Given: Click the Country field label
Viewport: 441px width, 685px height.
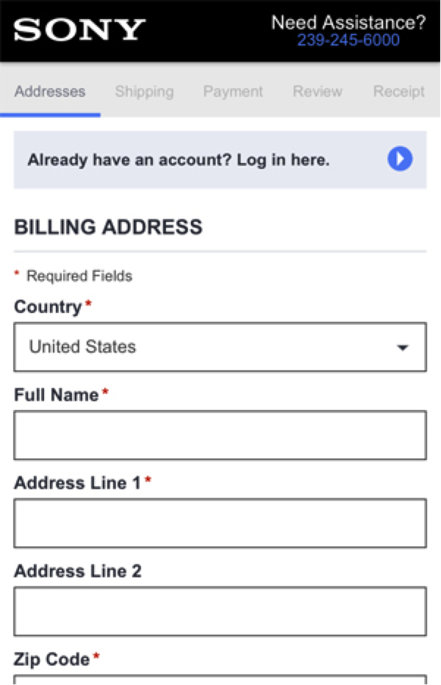Looking at the screenshot, I should (x=48, y=306).
